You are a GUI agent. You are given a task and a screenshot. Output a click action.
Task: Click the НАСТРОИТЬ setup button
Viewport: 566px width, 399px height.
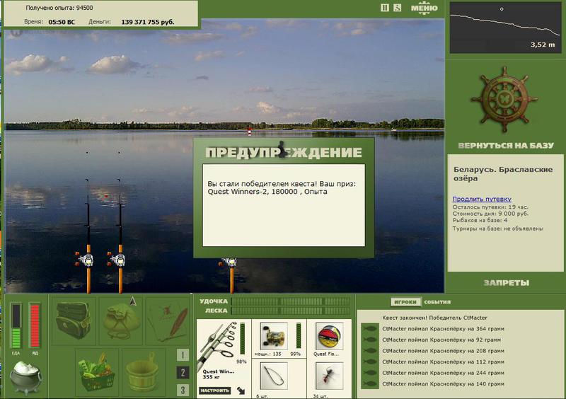click(x=215, y=391)
